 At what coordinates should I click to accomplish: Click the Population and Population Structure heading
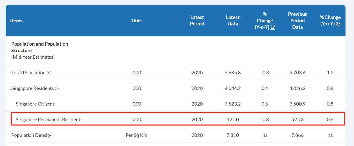(40, 47)
